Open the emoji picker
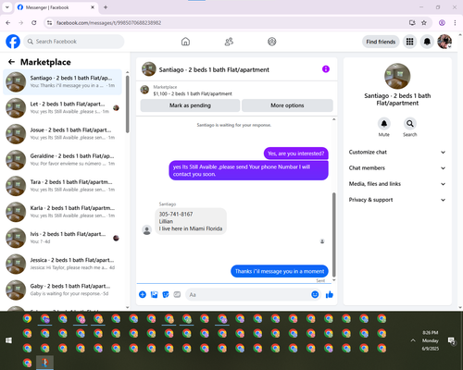Screen dimensions: 463x370 (x=315, y=294)
